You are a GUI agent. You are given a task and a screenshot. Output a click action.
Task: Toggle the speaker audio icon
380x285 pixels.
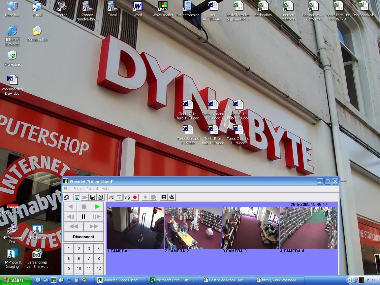tap(127, 197)
